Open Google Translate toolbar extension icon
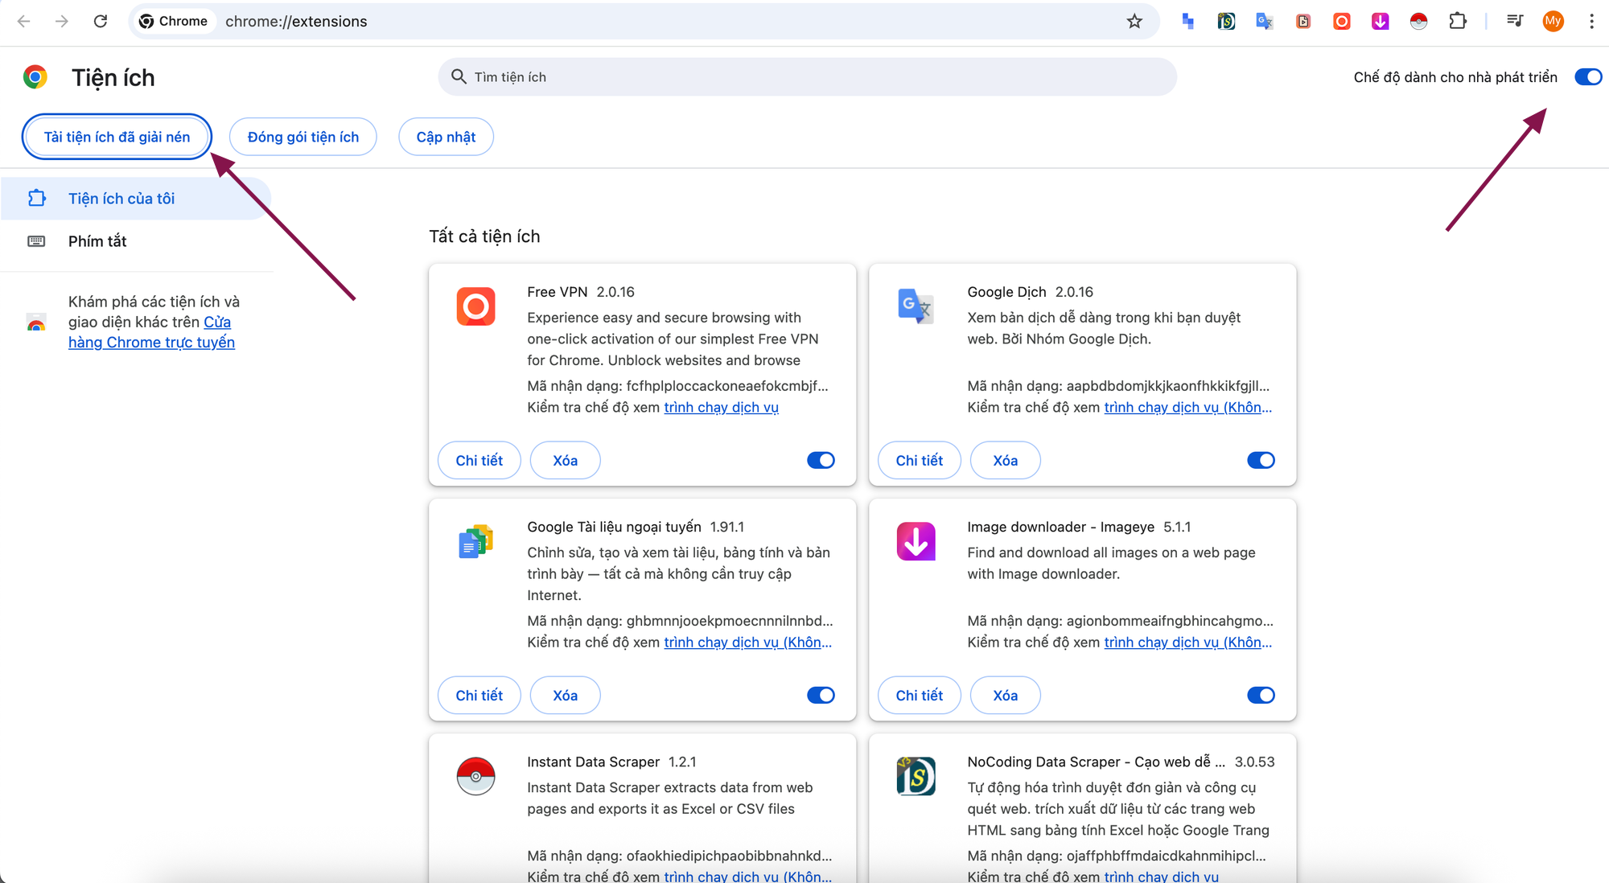The height and width of the screenshot is (883, 1609). [1265, 22]
